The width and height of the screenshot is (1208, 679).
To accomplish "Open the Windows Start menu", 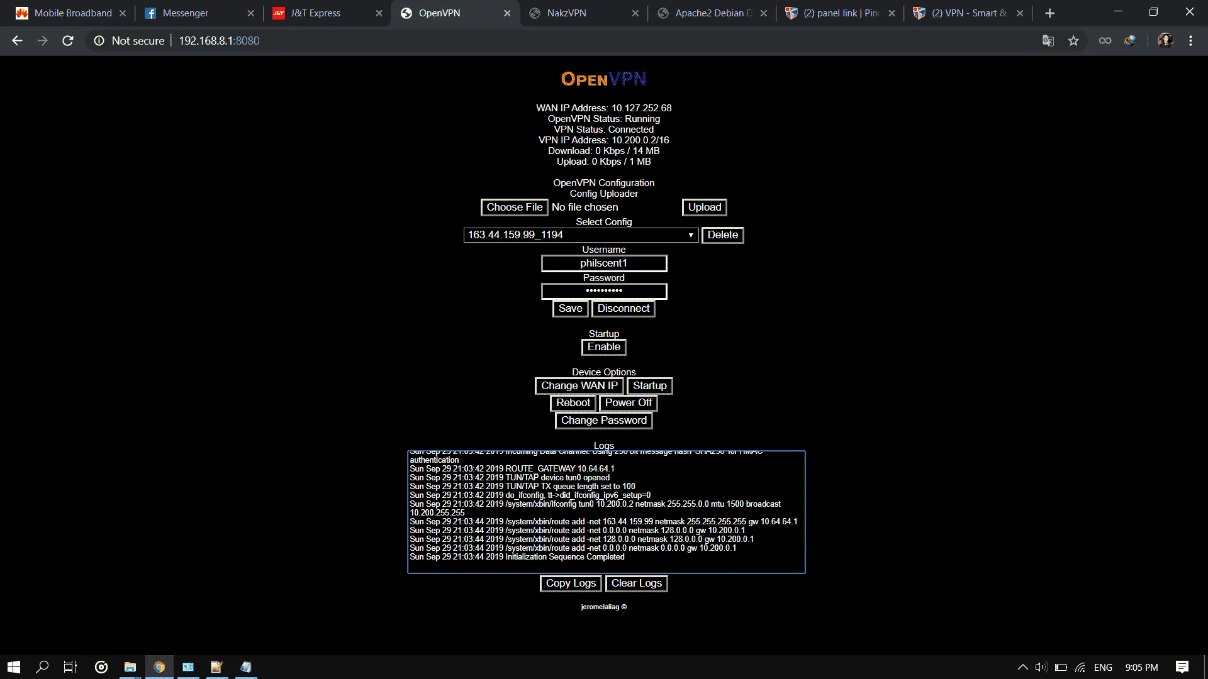I will [14, 667].
